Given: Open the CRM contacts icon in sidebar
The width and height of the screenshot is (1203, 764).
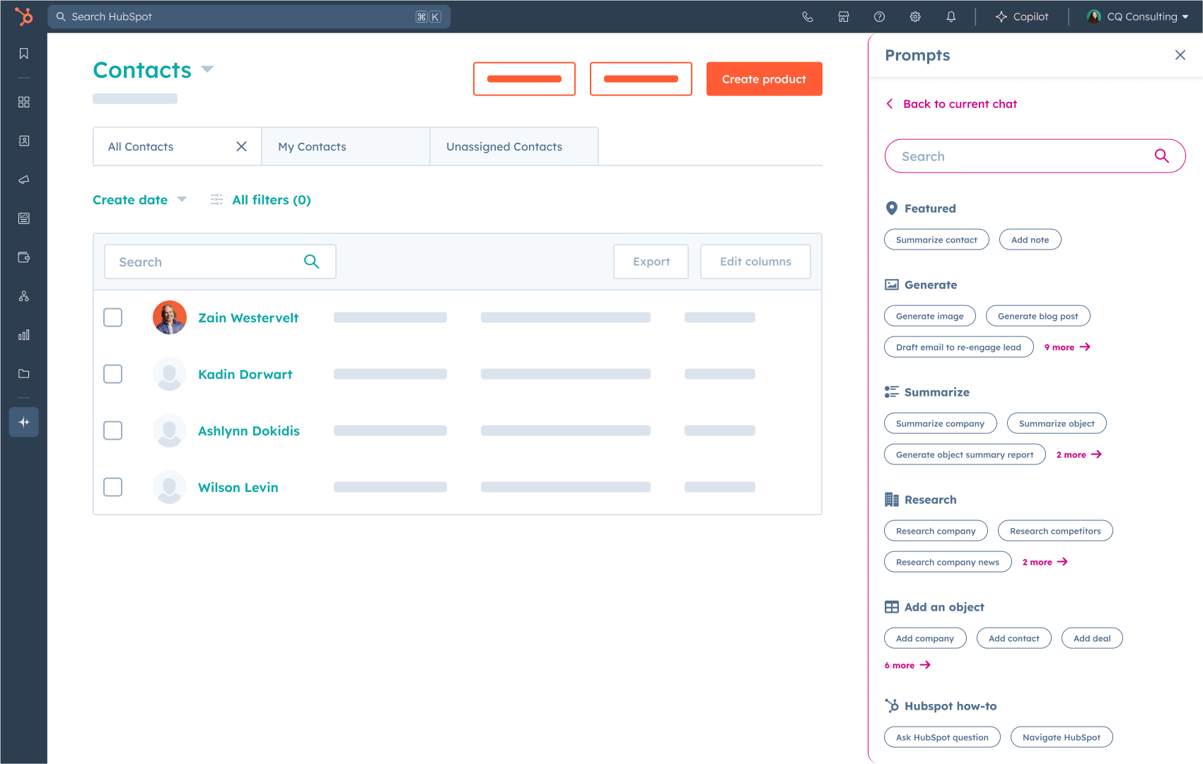Looking at the screenshot, I should point(23,141).
